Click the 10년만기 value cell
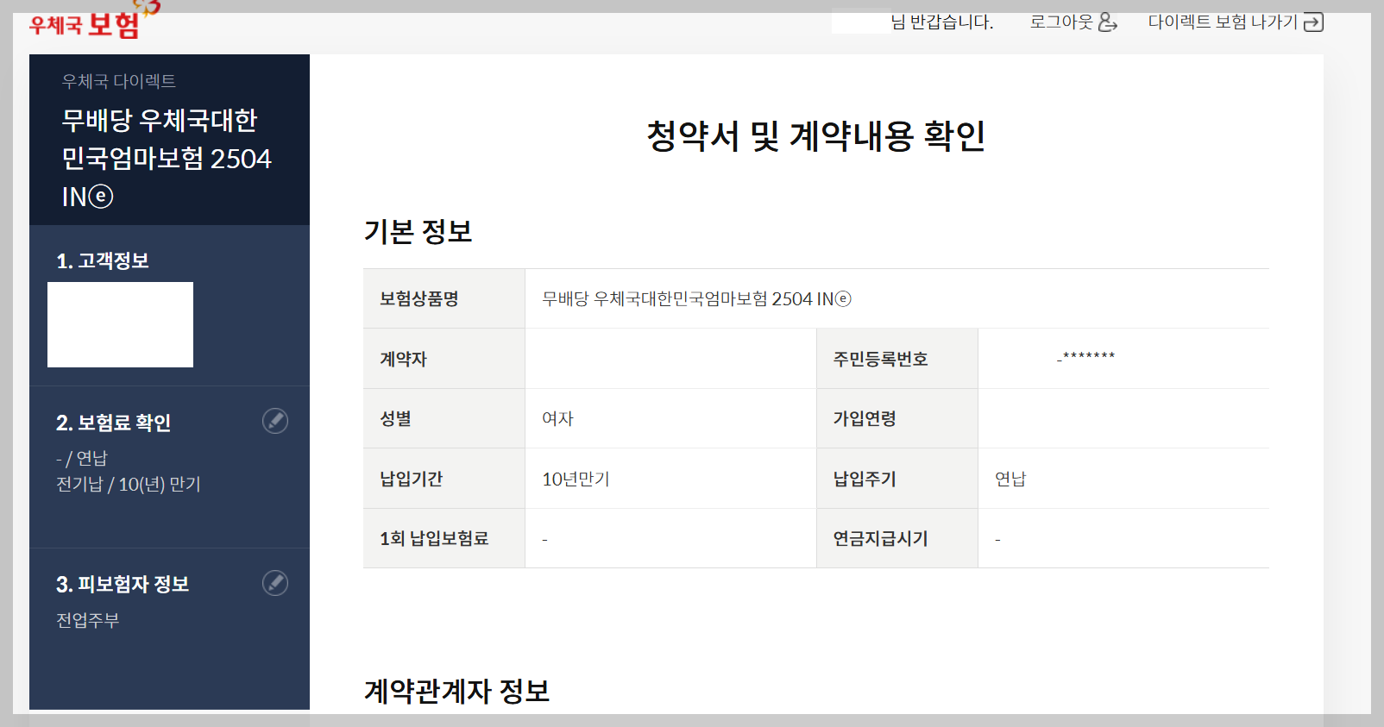Viewport: 1384px width, 727px height. 670,479
